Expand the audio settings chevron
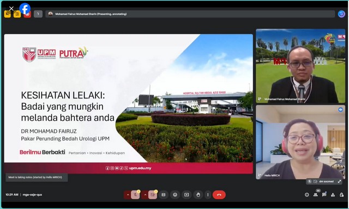The image size is (349, 209). click(x=128, y=195)
